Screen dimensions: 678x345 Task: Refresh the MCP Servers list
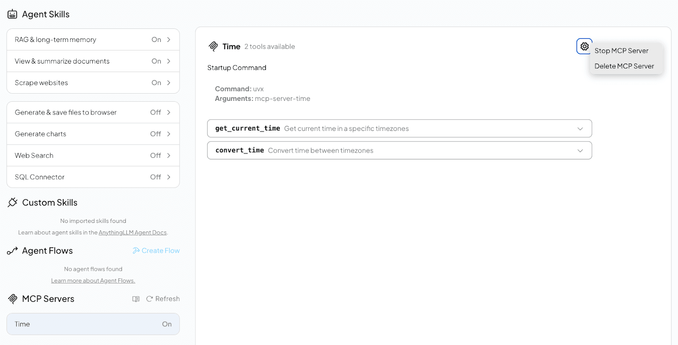click(163, 299)
